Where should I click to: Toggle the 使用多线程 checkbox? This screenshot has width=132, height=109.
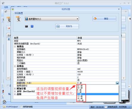[x=21, y=107]
